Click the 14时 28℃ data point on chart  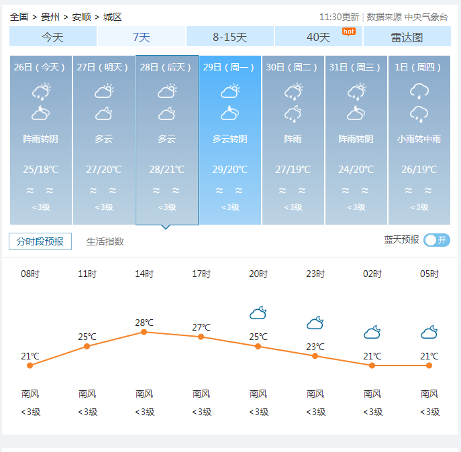point(144,332)
